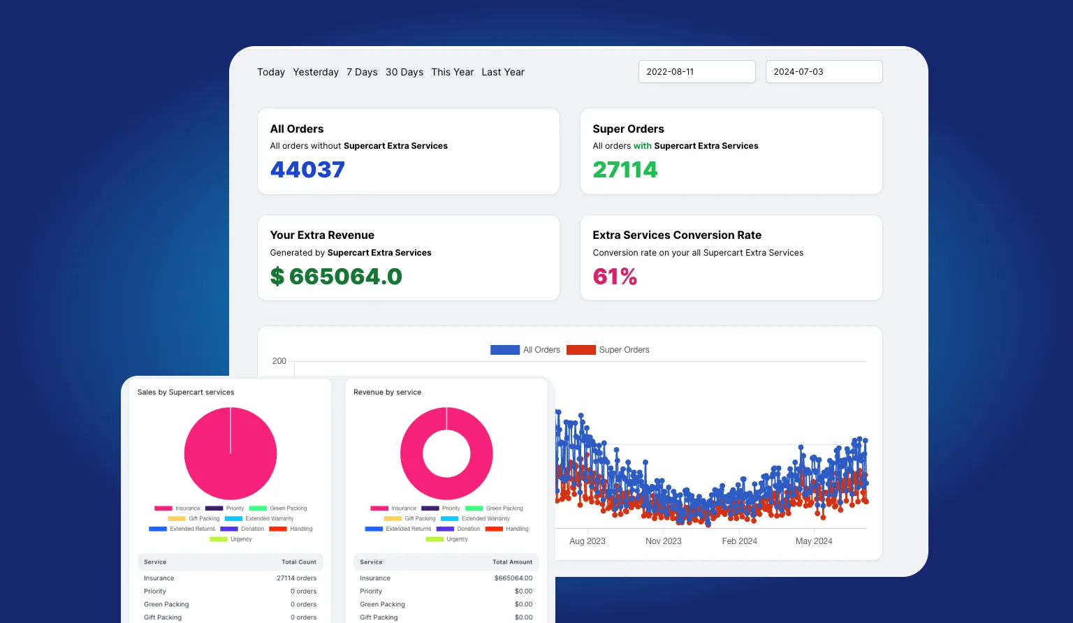The image size is (1073, 623).
Task: Click the May 2024 axis label
Action: pyautogui.click(x=814, y=541)
